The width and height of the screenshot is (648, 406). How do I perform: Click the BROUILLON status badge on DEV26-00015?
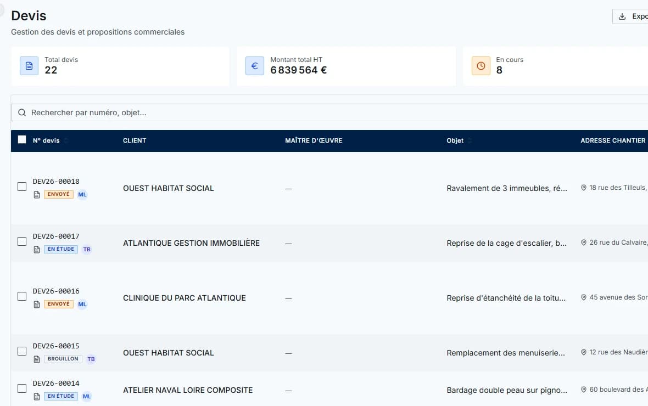63,359
